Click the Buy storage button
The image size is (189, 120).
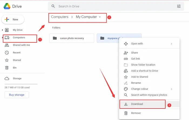click(x=17, y=95)
